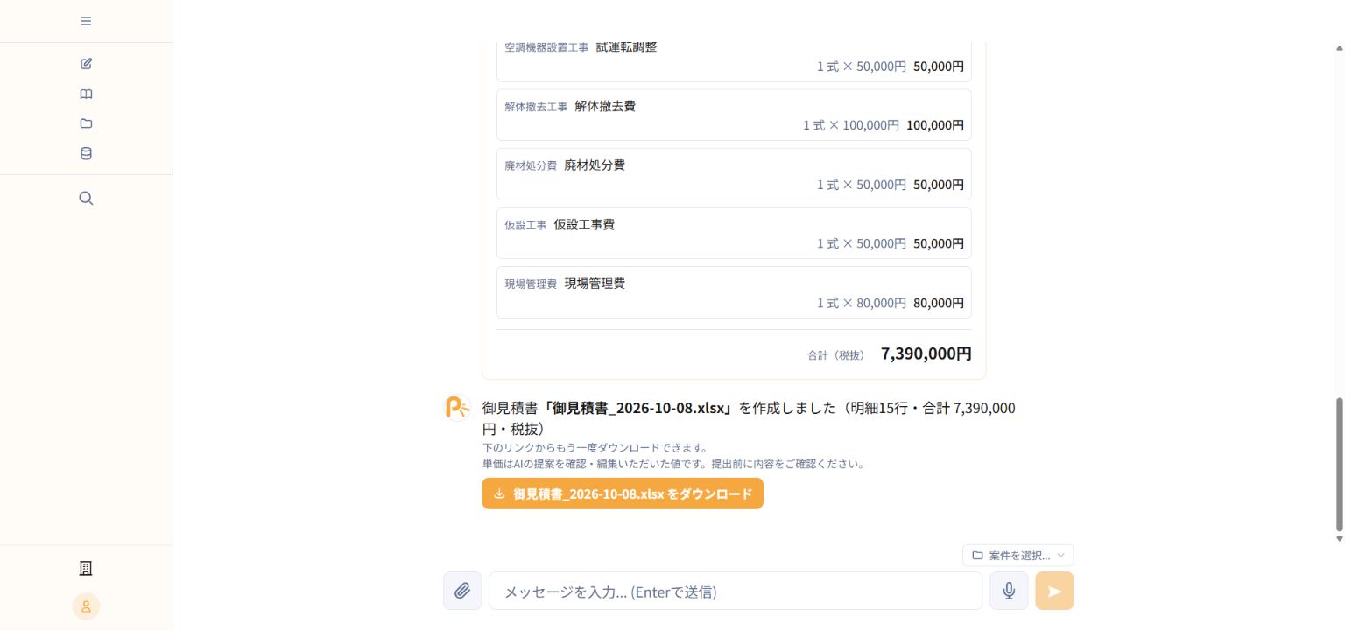Click the 下のリンクからもう一度ダウンロードできます note
The height and width of the screenshot is (631, 1345).
click(595, 448)
